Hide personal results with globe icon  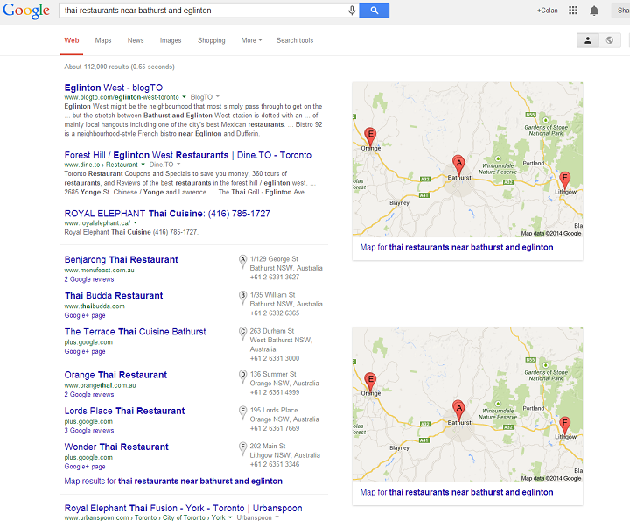(610, 40)
